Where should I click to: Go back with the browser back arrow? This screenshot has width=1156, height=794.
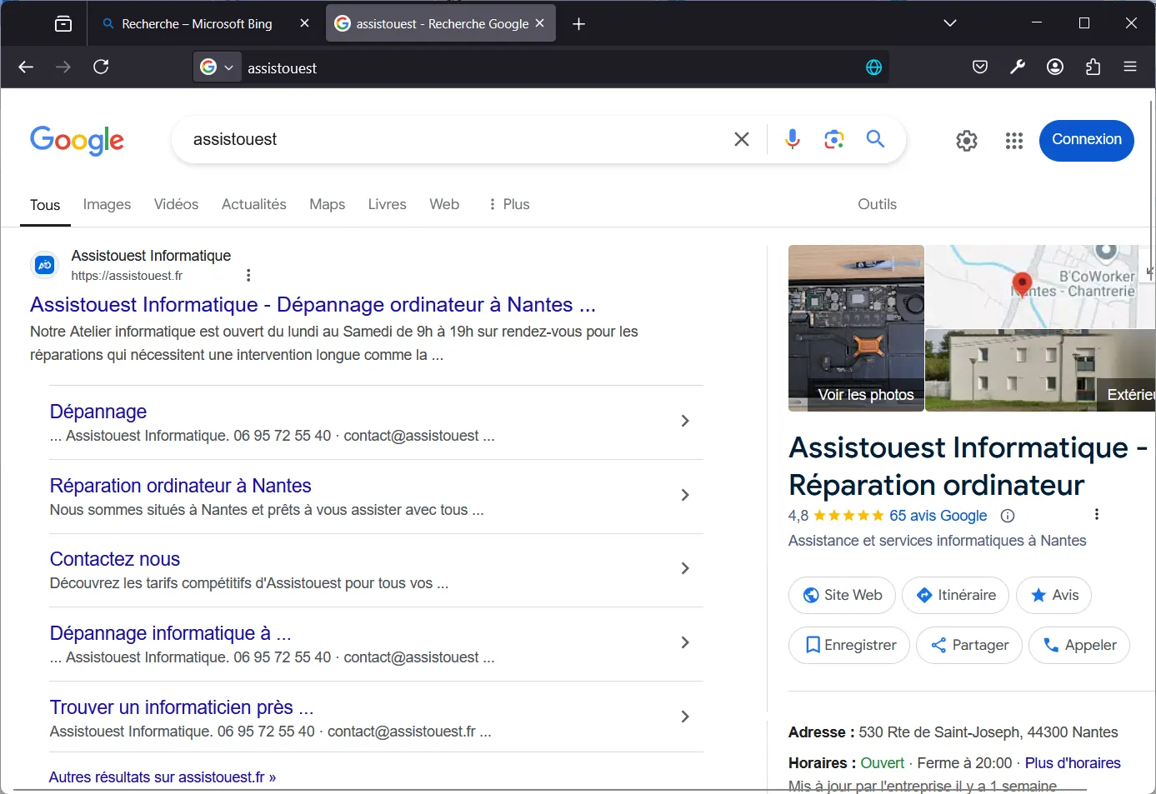coord(26,67)
